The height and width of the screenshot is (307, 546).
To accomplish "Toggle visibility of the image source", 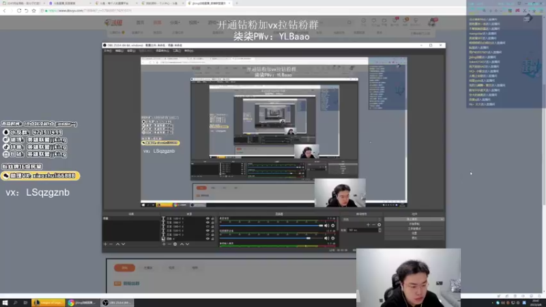I will pyautogui.click(x=208, y=239).
